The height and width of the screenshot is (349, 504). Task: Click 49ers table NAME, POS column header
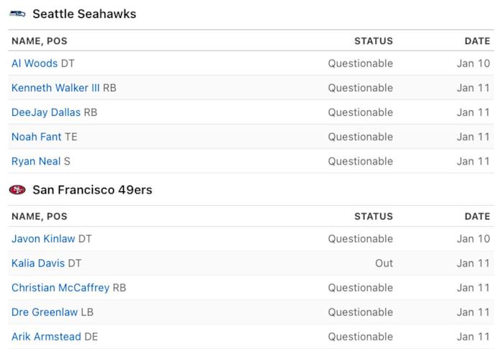point(40,217)
